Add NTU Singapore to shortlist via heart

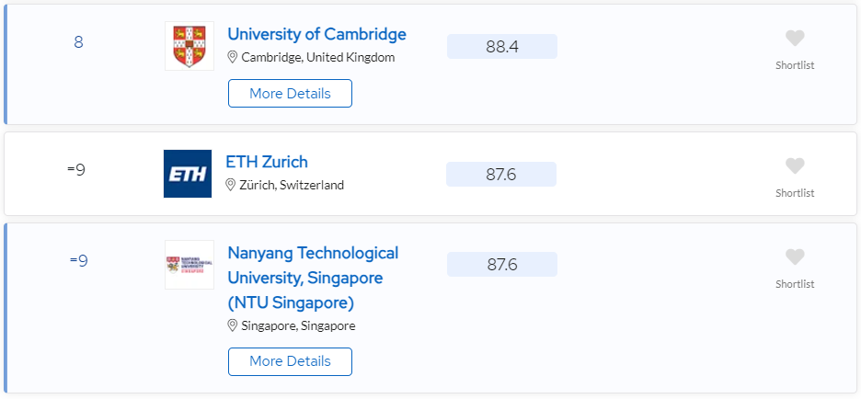click(795, 256)
